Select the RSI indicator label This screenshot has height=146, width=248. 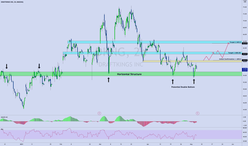point(2,129)
